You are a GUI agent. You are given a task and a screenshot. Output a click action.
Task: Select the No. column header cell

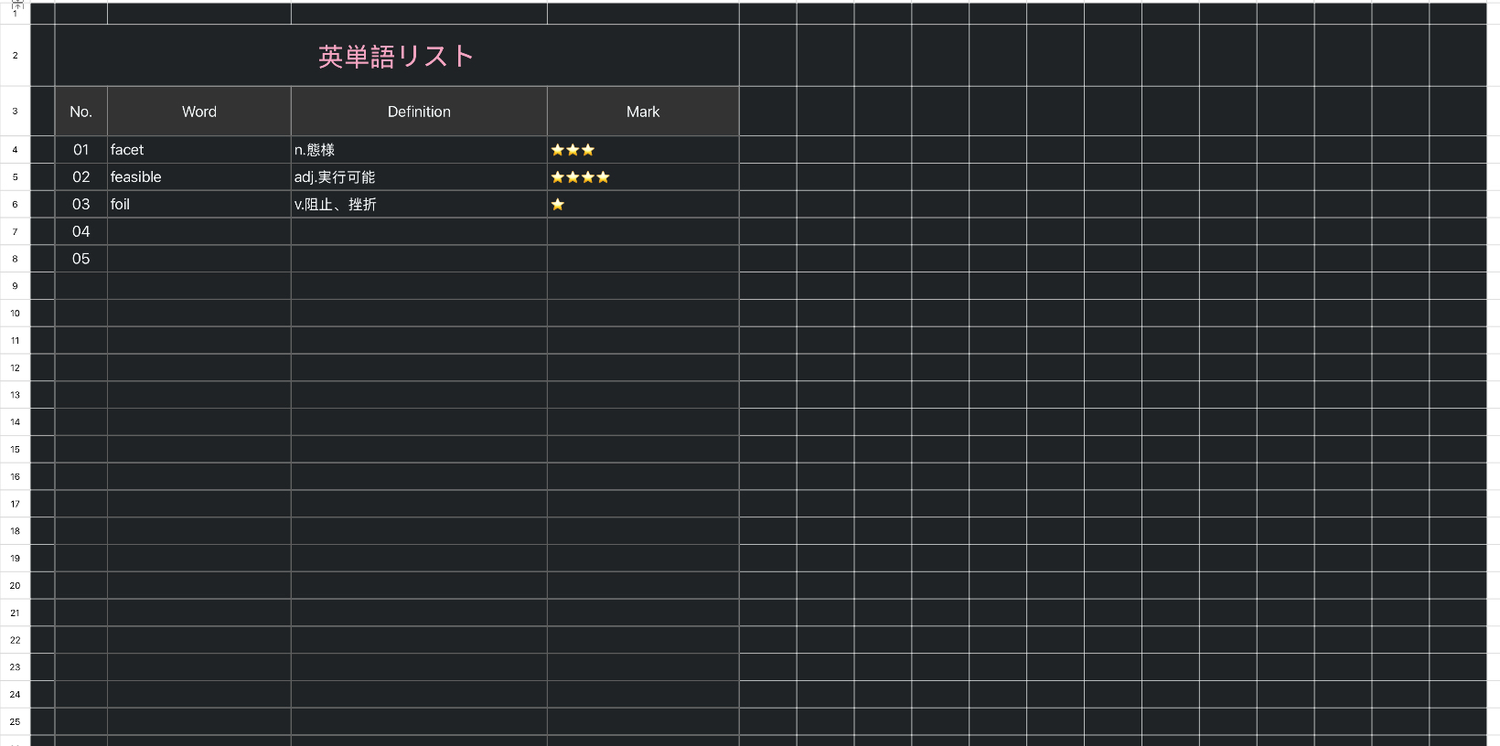pos(81,112)
